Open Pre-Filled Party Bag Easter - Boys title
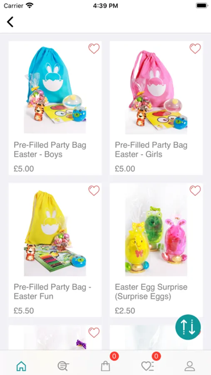 pos(50,150)
